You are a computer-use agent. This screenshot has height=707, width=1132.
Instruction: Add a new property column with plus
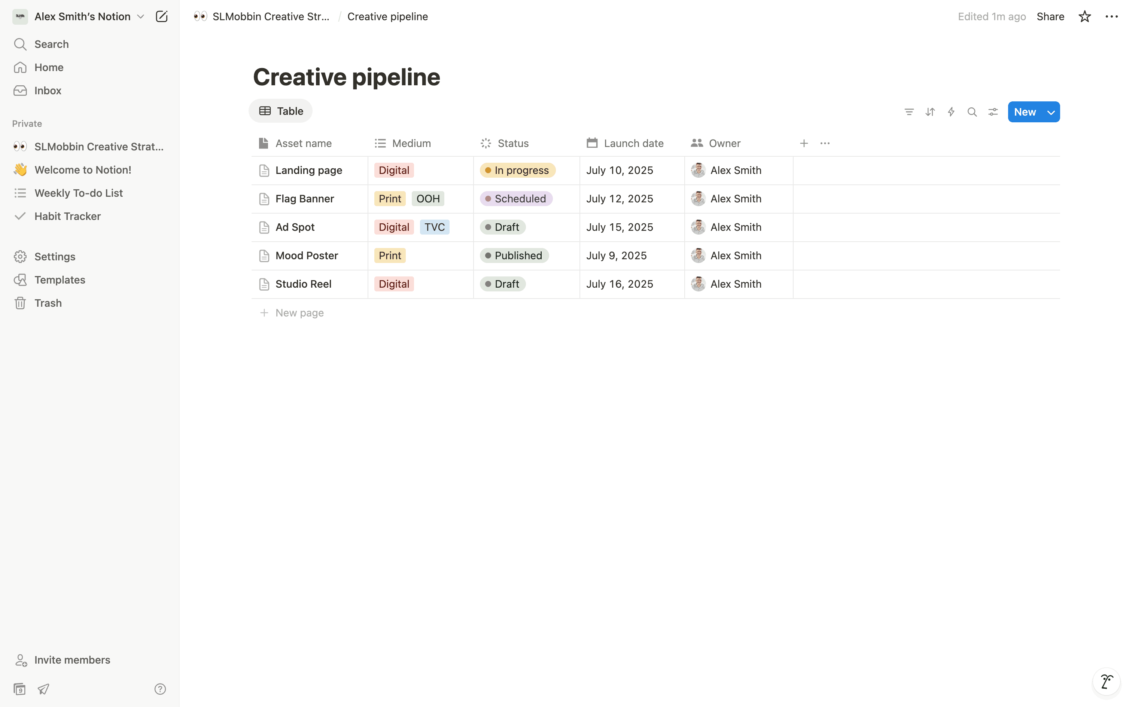804,144
